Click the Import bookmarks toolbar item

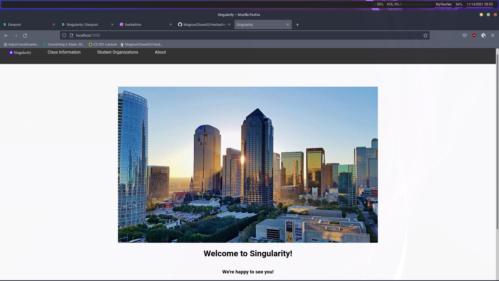(x=21, y=44)
